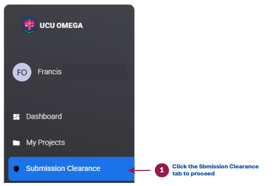The width and height of the screenshot is (274, 186).
Task: Click the word 'Projects' in the sidebar
Action: click(51, 143)
